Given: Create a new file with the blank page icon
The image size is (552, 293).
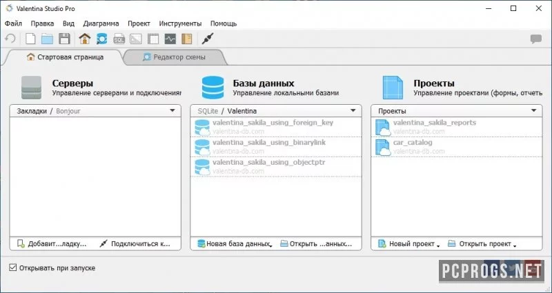Looking at the screenshot, I should (x=30, y=39).
